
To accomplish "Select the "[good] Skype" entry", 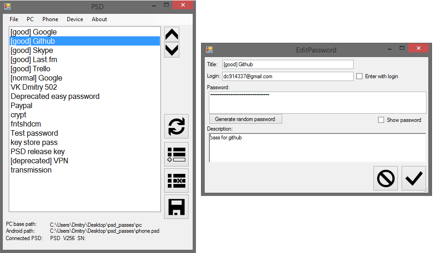I will 85,51.
